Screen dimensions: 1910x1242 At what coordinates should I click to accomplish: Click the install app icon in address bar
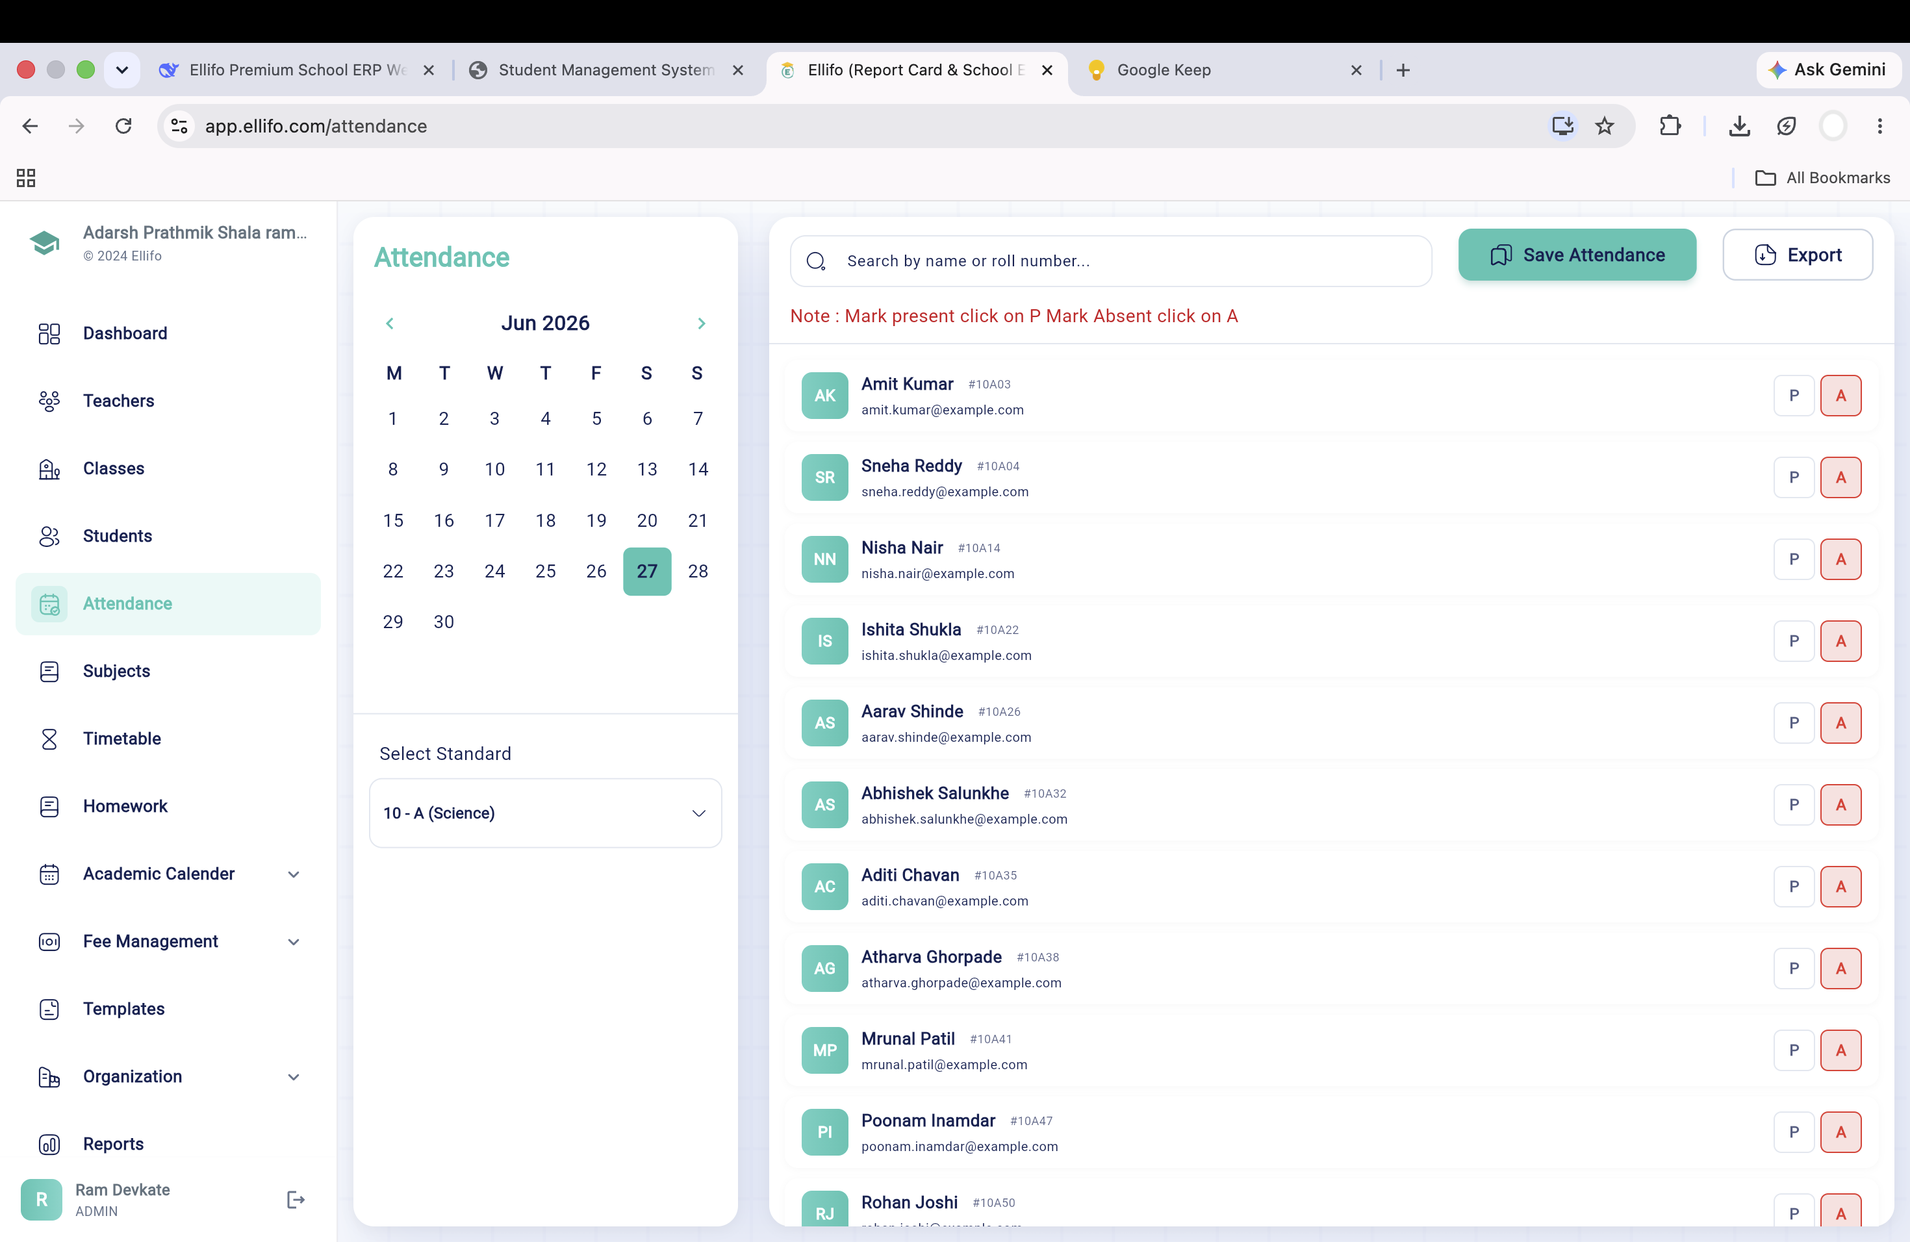pyautogui.click(x=1562, y=126)
